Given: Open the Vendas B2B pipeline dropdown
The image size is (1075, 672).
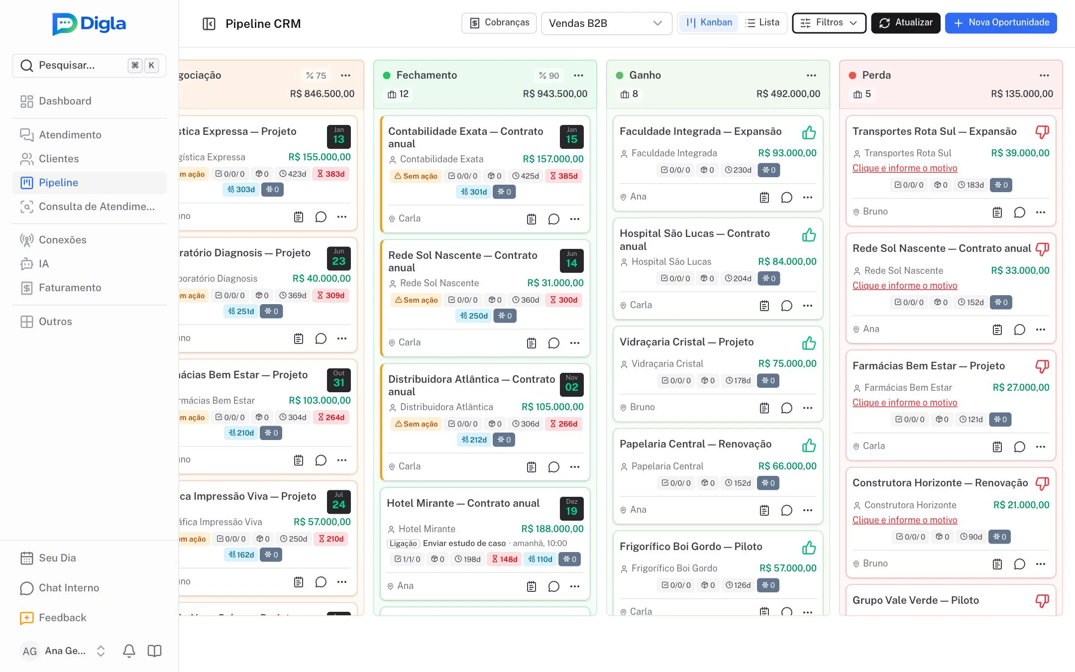Looking at the screenshot, I should click(606, 23).
